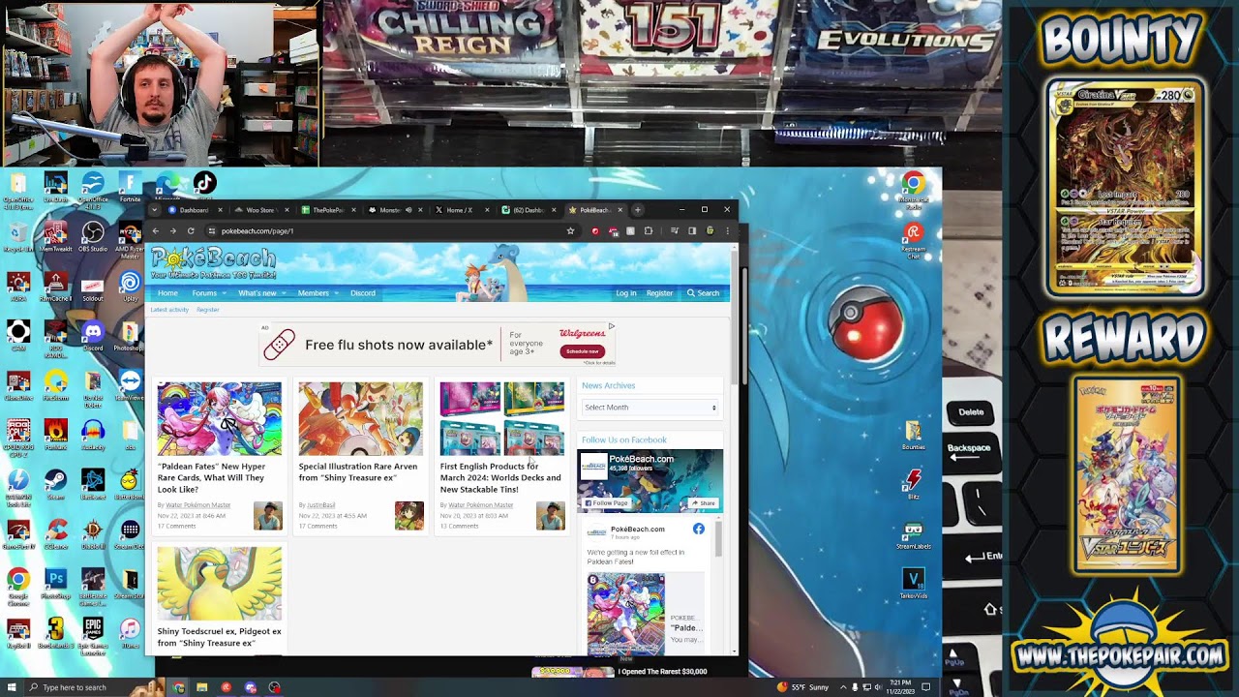The image size is (1239, 697).
Task: Click the Chrome icon in the taskbar
Action: pyautogui.click(x=178, y=687)
